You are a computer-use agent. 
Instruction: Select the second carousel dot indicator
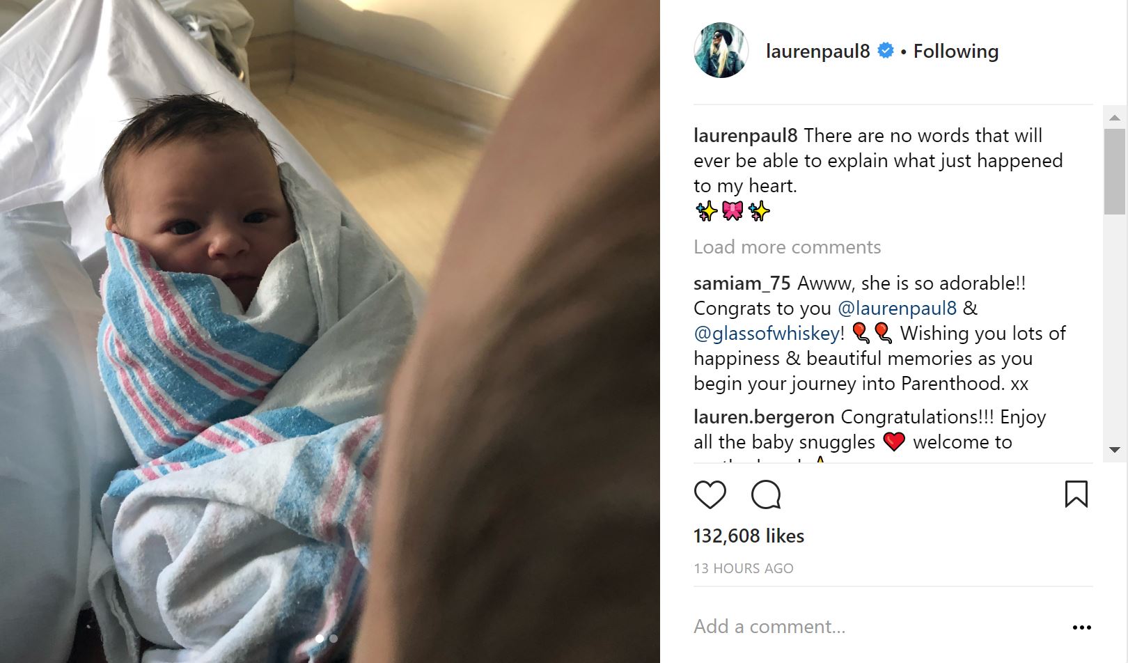334,638
